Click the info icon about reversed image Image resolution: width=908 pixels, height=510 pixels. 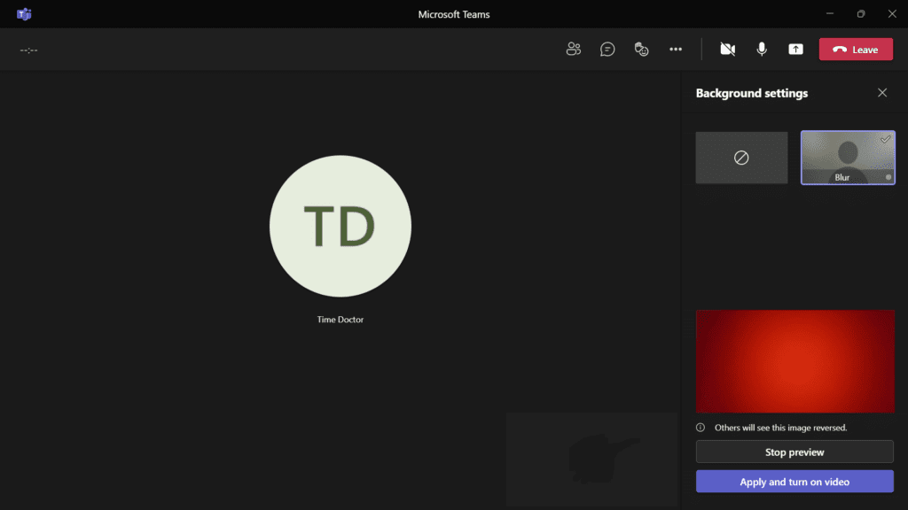pyautogui.click(x=701, y=427)
